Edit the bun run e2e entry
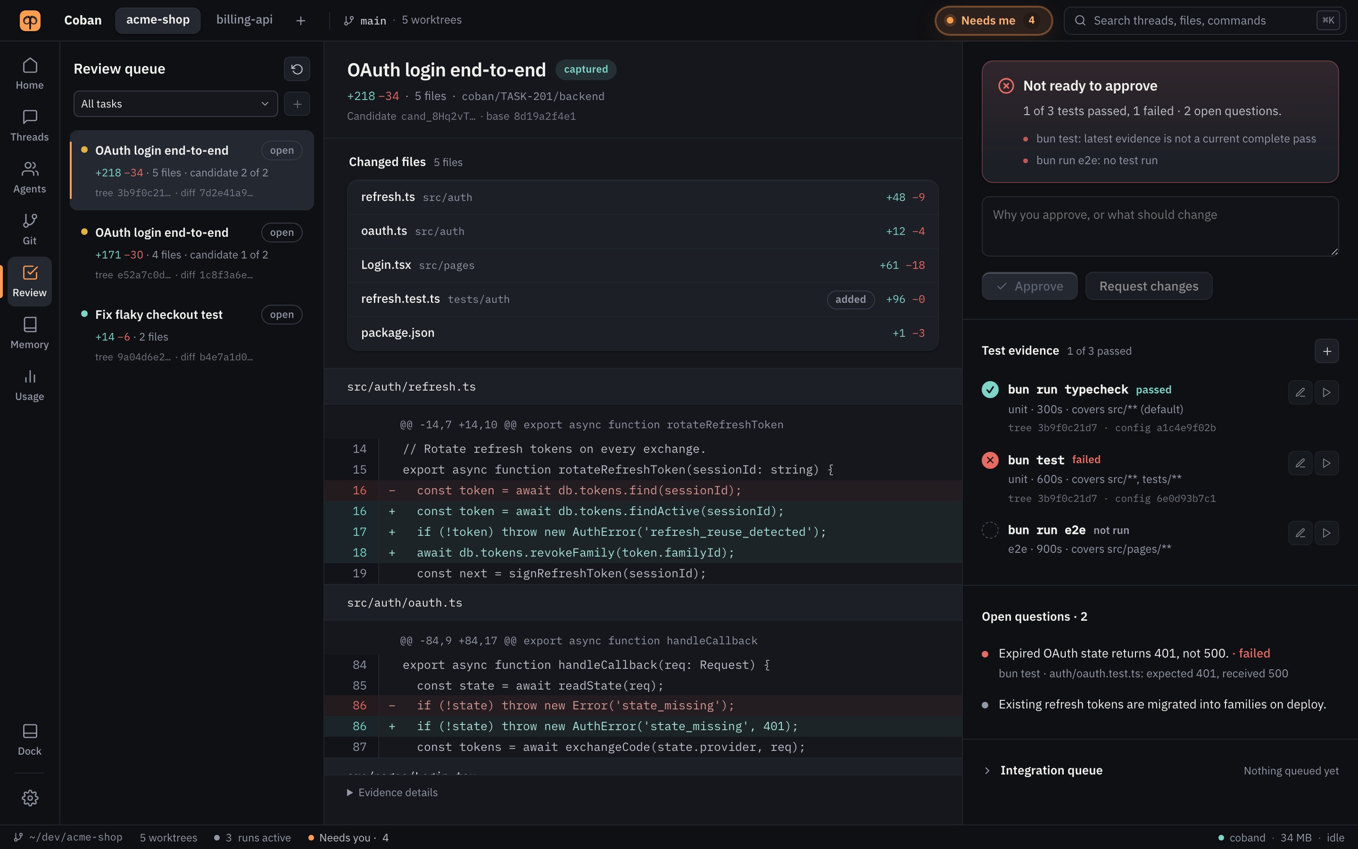The image size is (1358, 849). click(1300, 533)
